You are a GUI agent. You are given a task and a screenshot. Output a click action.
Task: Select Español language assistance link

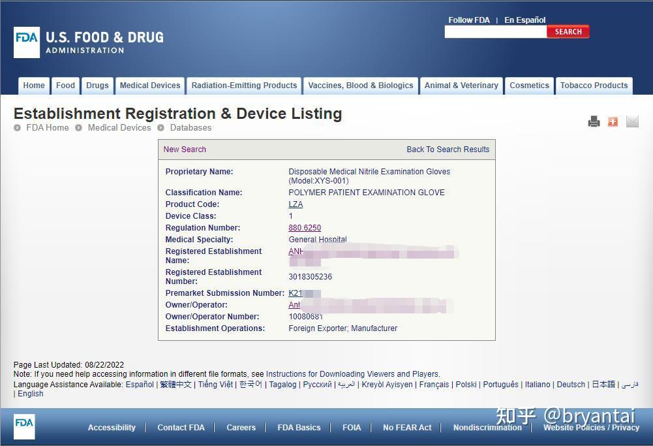140,385
